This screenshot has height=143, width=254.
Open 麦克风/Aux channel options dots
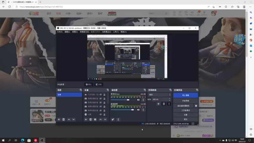point(143,100)
